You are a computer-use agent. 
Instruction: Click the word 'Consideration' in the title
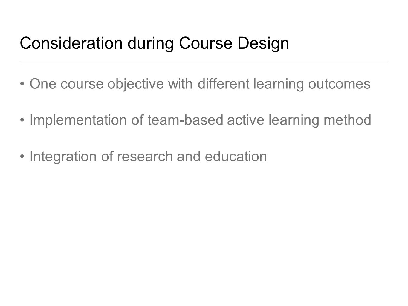[71, 43]
